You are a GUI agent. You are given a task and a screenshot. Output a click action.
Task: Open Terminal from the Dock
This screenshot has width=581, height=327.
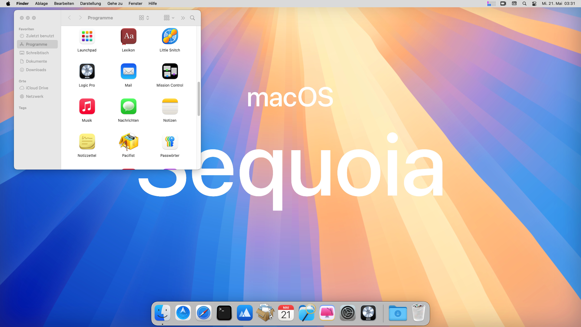click(224, 313)
